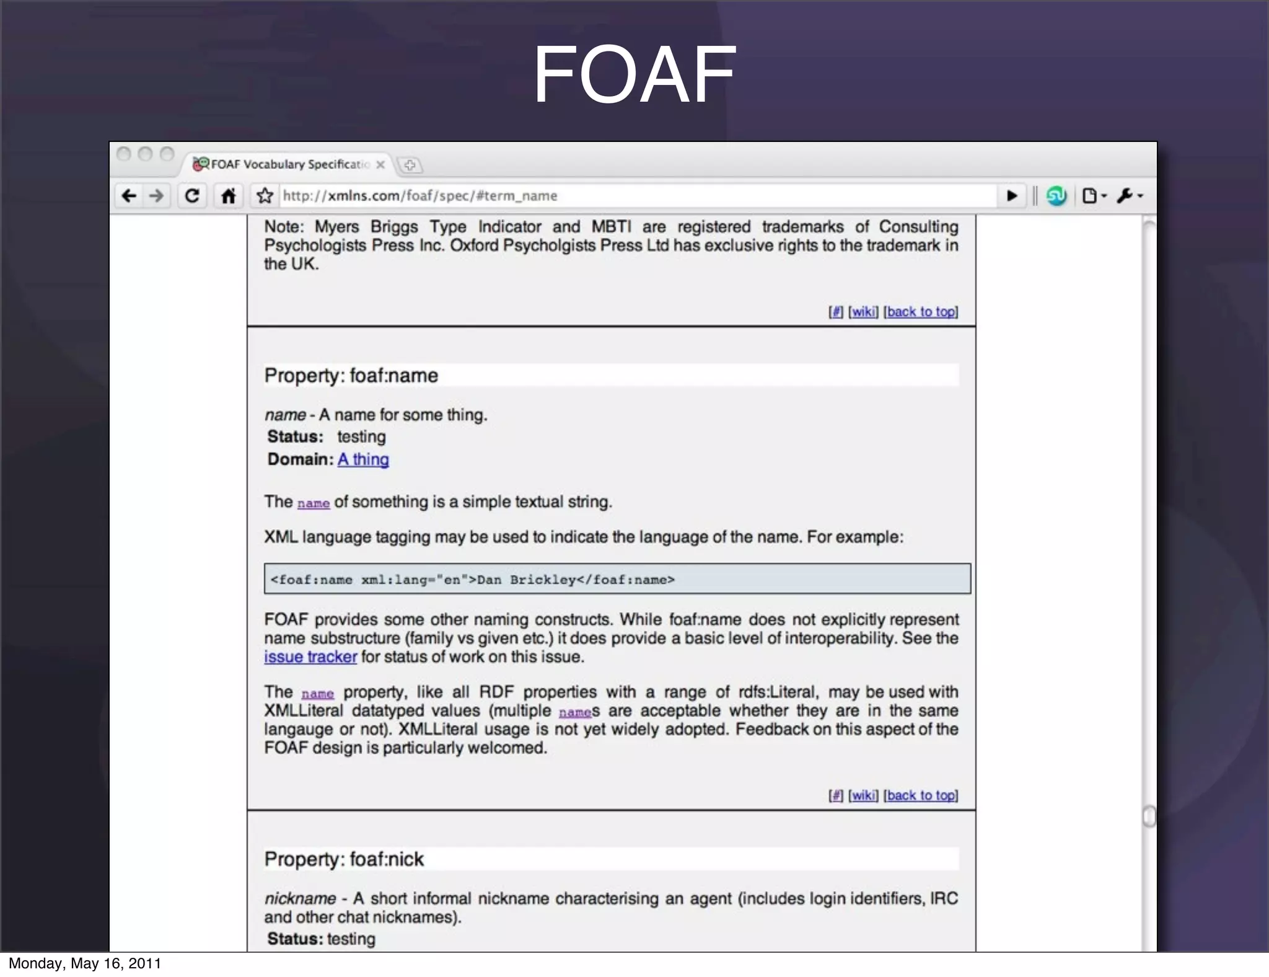Click the StumbleUpon extension icon
The height and width of the screenshot is (977, 1269).
coord(1056,196)
